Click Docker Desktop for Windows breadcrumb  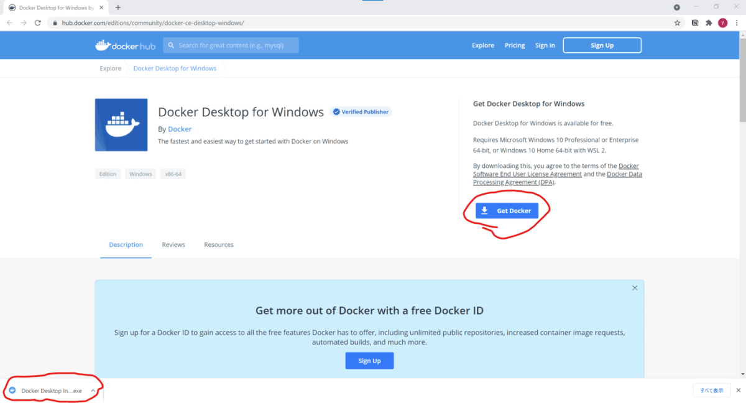pyautogui.click(x=175, y=68)
